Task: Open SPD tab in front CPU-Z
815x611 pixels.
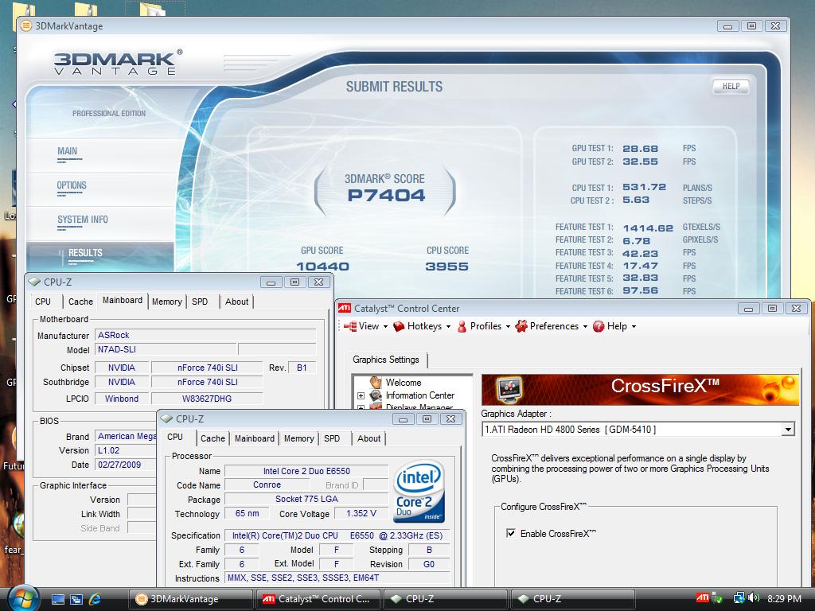Action: pyautogui.click(x=332, y=438)
